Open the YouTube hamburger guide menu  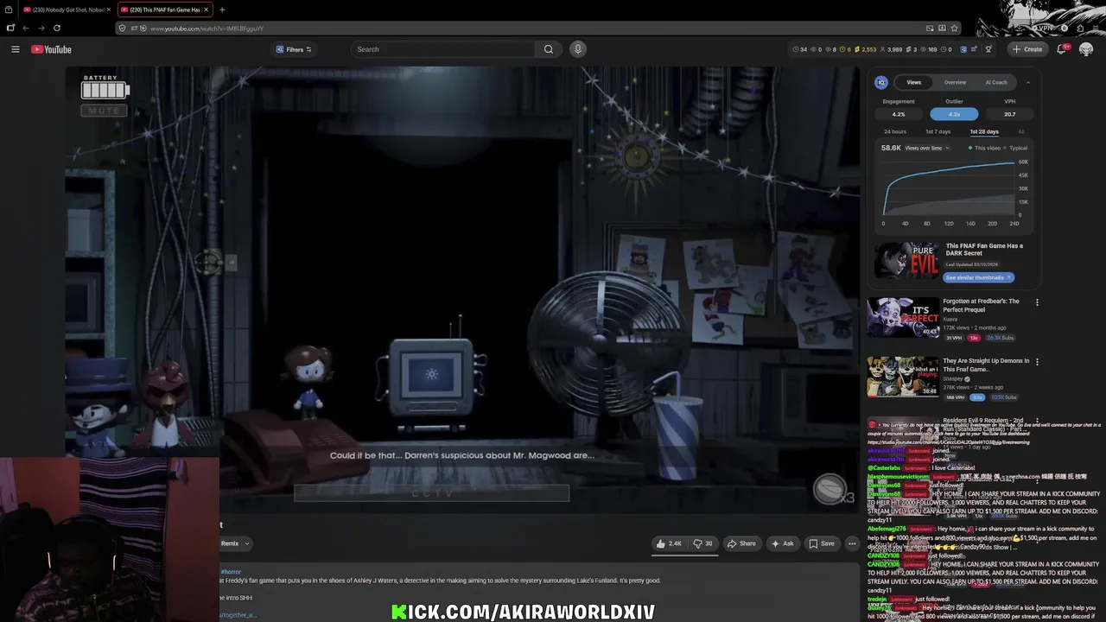click(15, 49)
